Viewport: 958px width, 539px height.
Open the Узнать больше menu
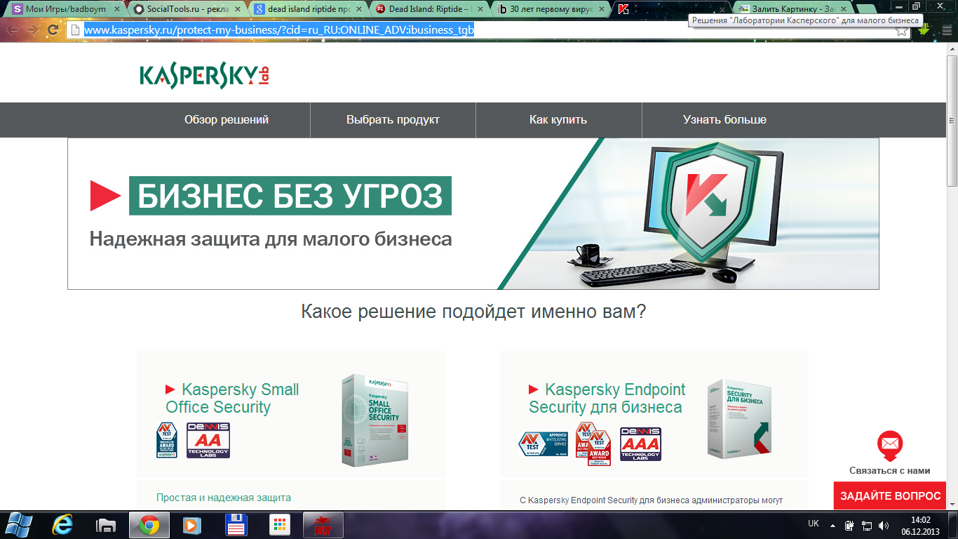coord(724,120)
